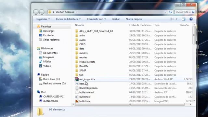The height and width of the screenshot is (117, 208).
Task: Click the bullethole configuration file icon
Action: click(77, 97)
